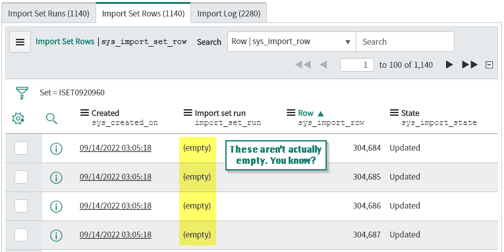The height and width of the screenshot is (252, 504).
Task: Open Created link for row 304,686
Action: (115, 205)
